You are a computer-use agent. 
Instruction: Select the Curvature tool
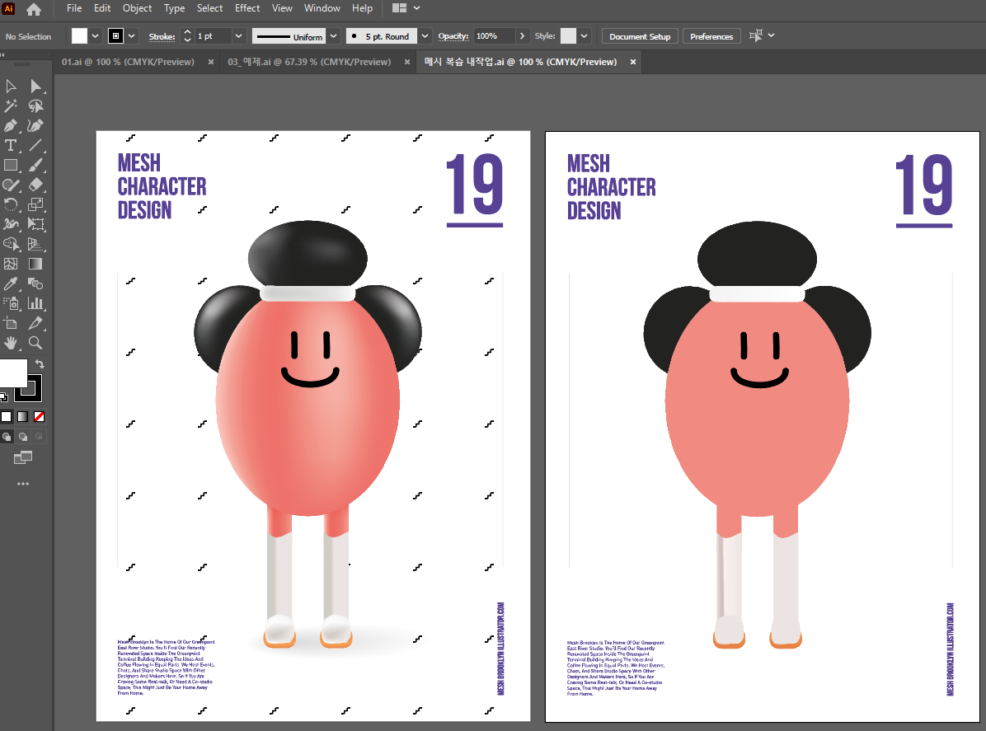click(35, 126)
